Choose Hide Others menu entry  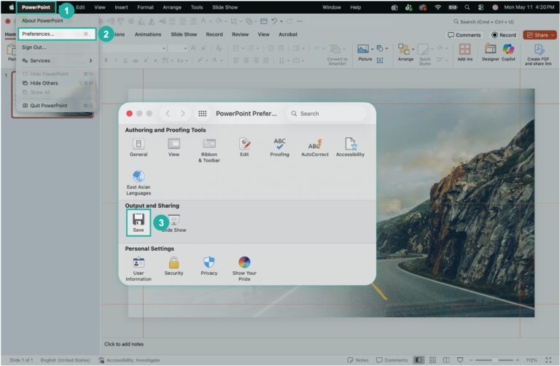pyautogui.click(x=57, y=83)
